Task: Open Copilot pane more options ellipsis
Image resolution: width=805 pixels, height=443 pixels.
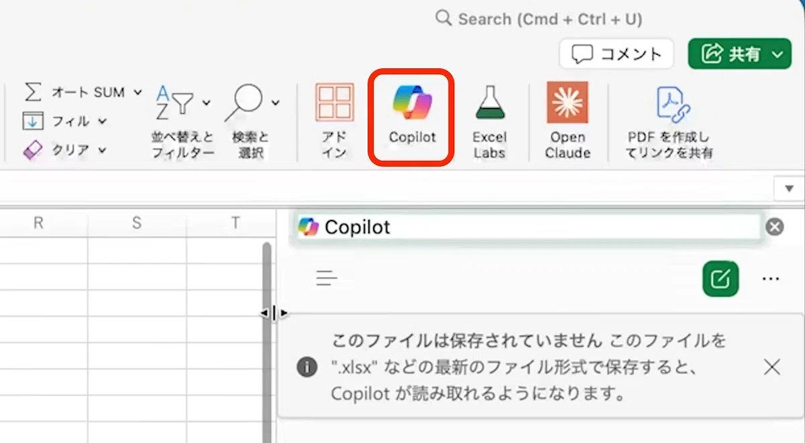Action: (x=771, y=279)
